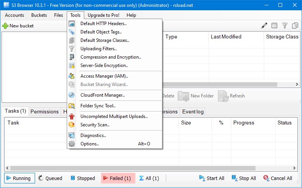The width and height of the screenshot is (302, 188).
Task: Click the Start All arrow icon
Action: [202, 178]
